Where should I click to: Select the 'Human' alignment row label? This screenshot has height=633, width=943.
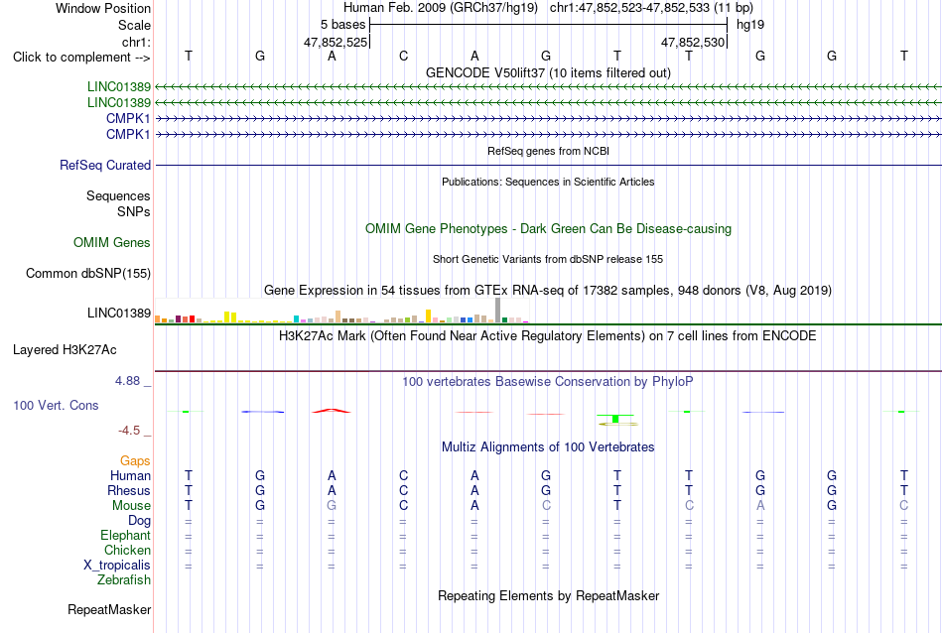(x=130, y=475)
